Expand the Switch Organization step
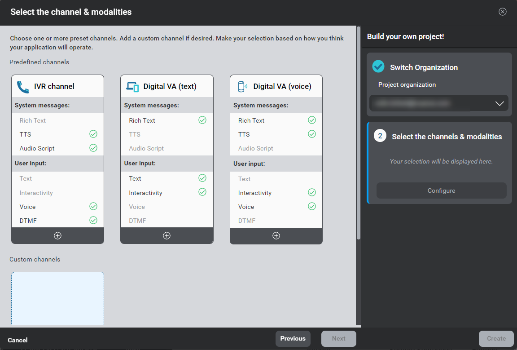517x350 pixels. pos(424,67)
